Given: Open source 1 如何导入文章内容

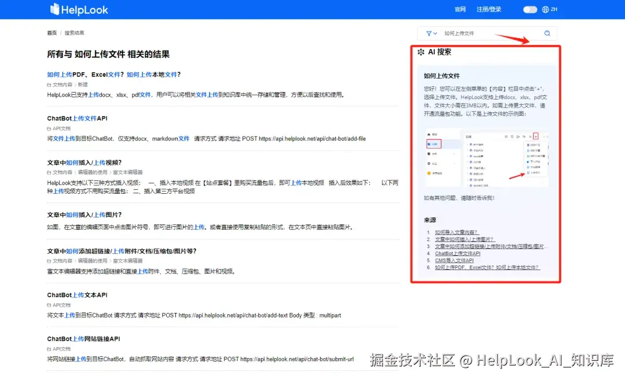Looking at the screenshot, I should point(457,233).
